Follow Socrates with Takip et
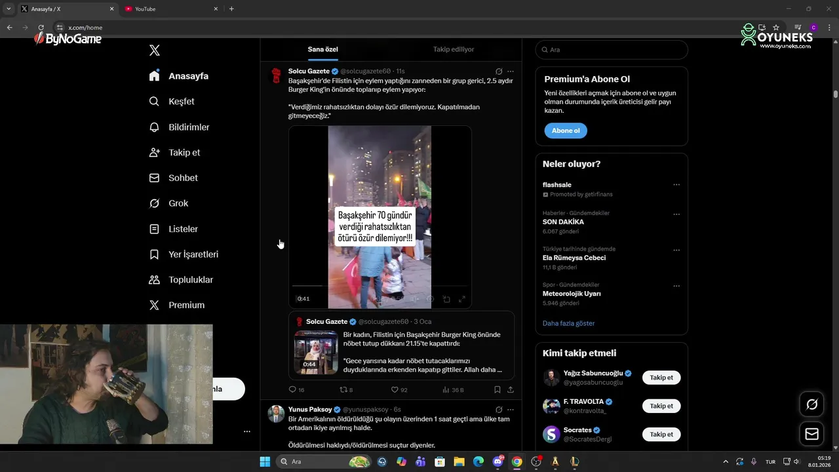This screenshot has height=472, width=839. coord(661,435)
